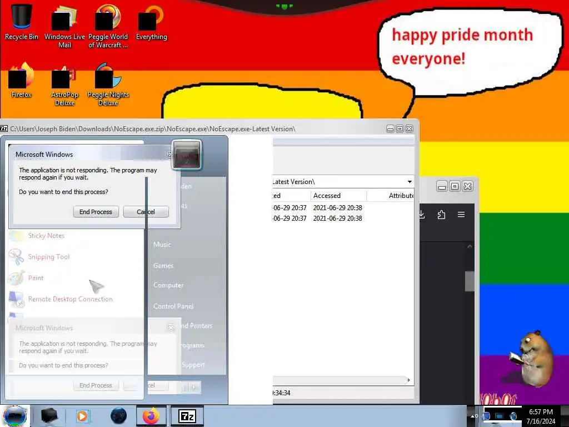Click Cancel in the top dialog
The width and height of the screenshot is (569, 427).
(x=146, y=212)
